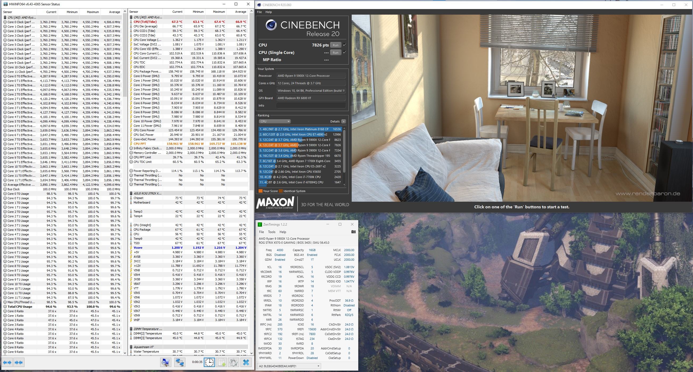Screen dimensions: 693x372
Task: Open Help menu in Cinebench
Action: click(268, 12)
